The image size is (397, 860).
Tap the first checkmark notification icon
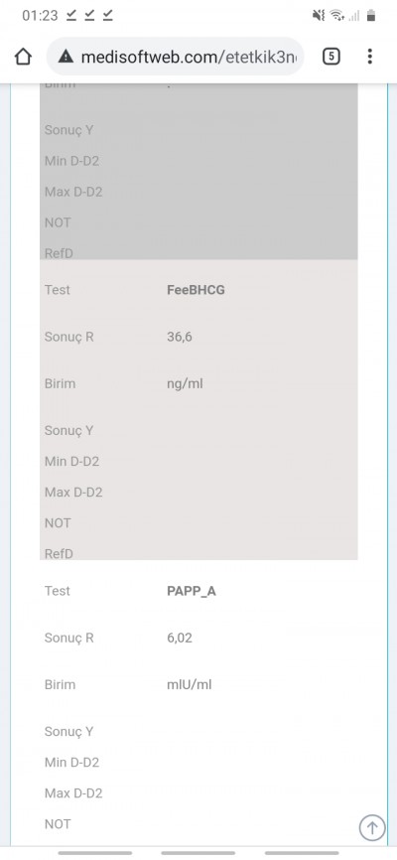click(71, 15)
